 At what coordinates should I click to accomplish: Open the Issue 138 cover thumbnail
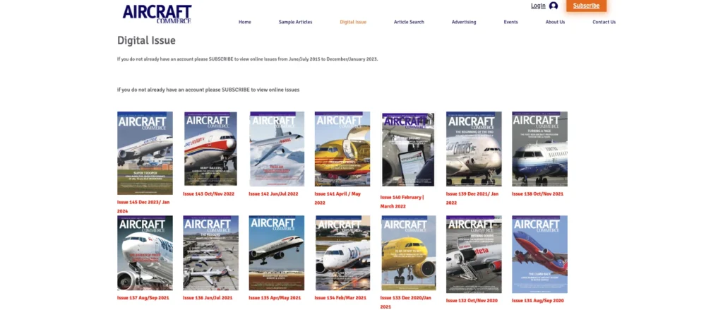point(539,148)
